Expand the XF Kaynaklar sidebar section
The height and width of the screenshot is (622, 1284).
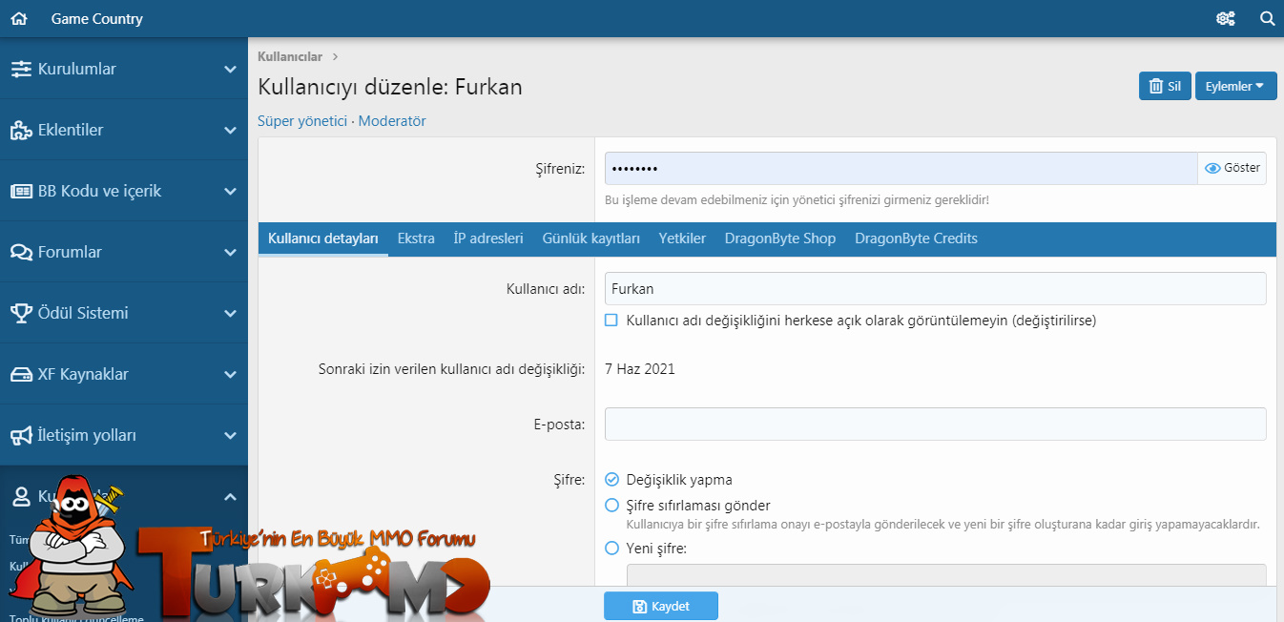[229, 375]
